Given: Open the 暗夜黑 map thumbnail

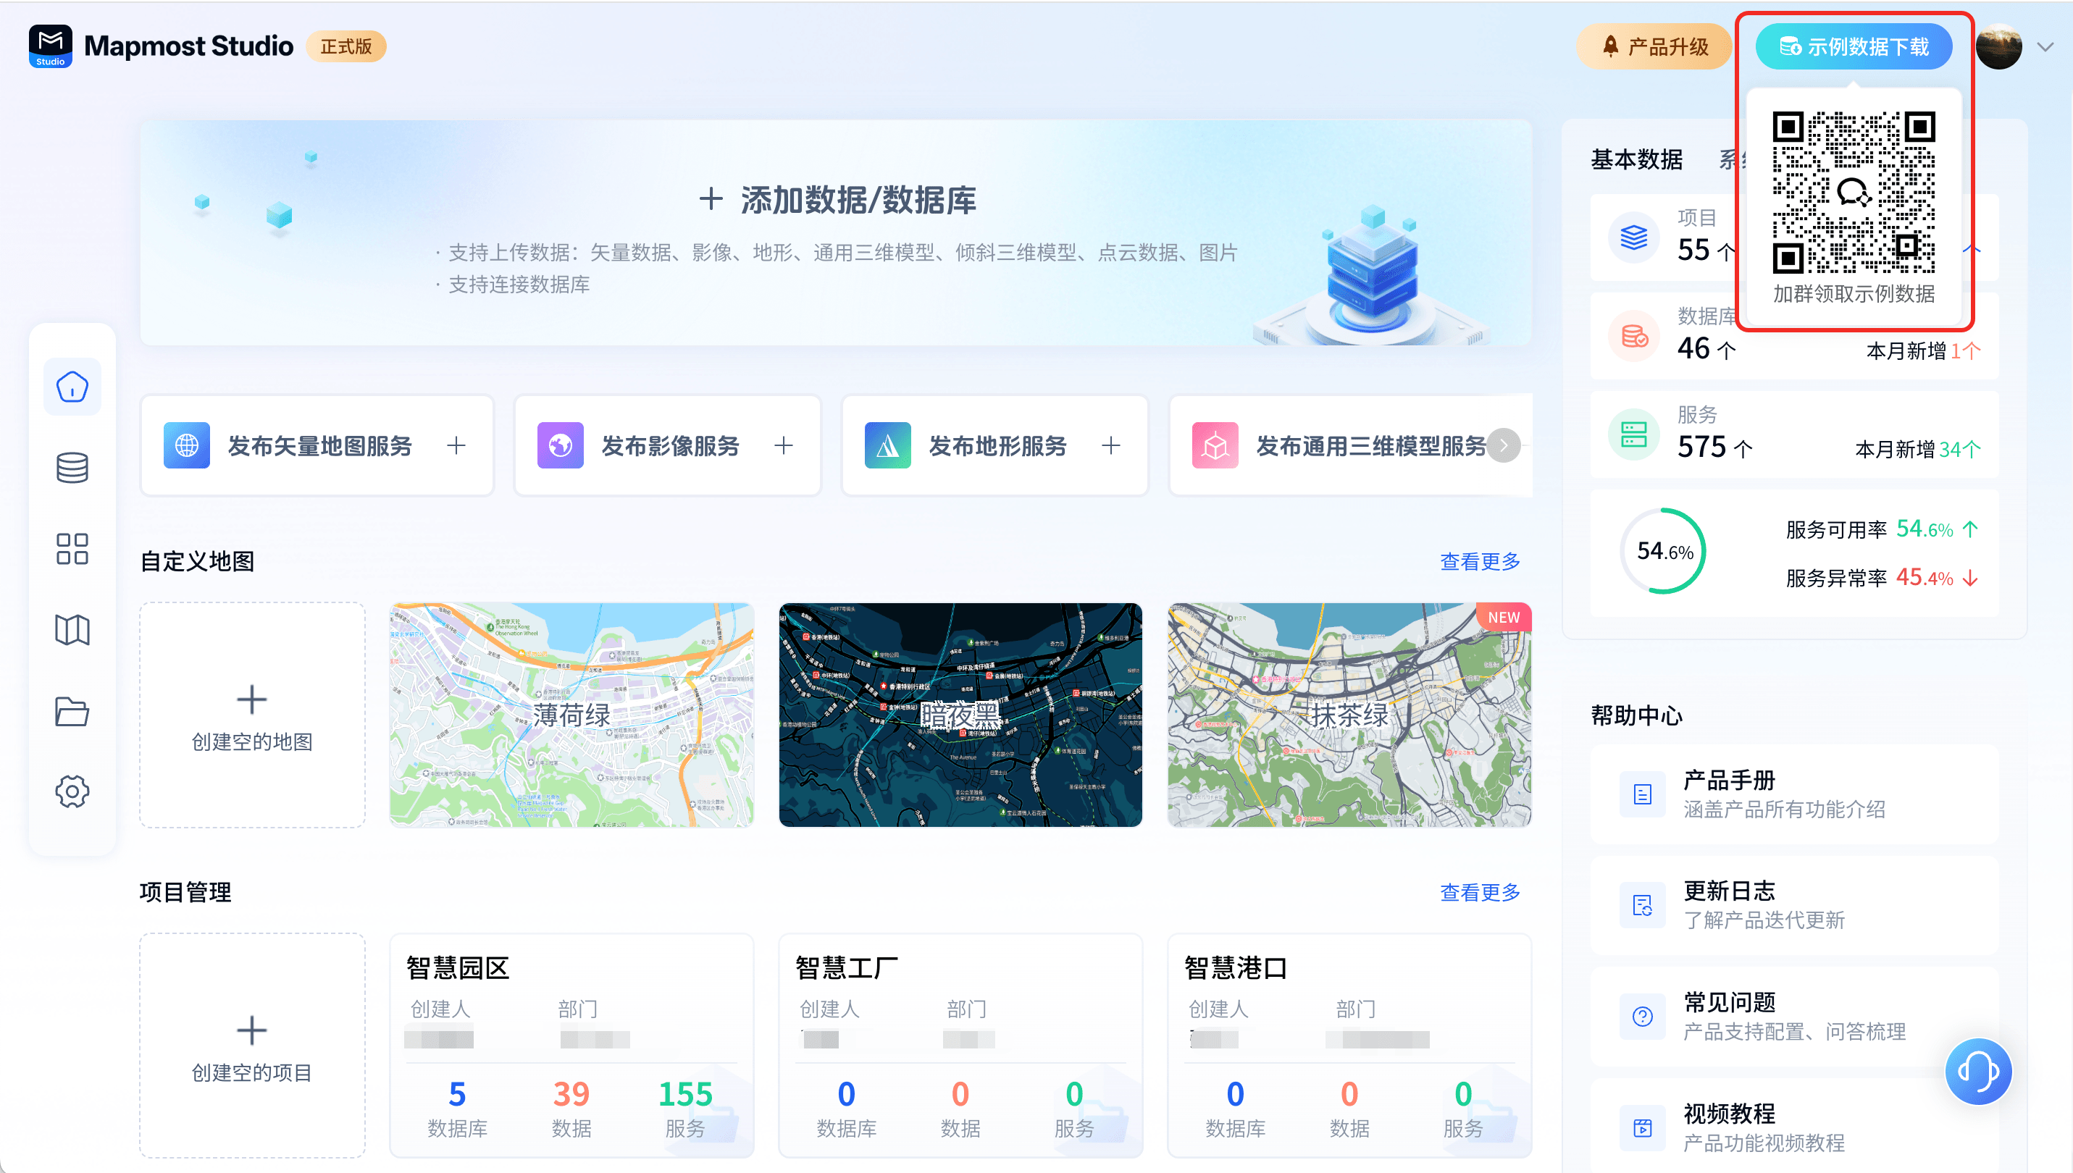Looking at the screenshot, I should coord(960,715).
